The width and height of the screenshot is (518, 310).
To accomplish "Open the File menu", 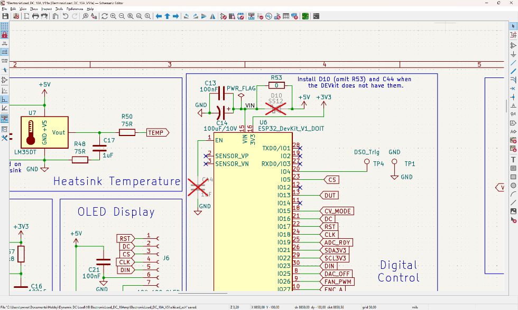I will pyautogui.click(x=4, y=9).
